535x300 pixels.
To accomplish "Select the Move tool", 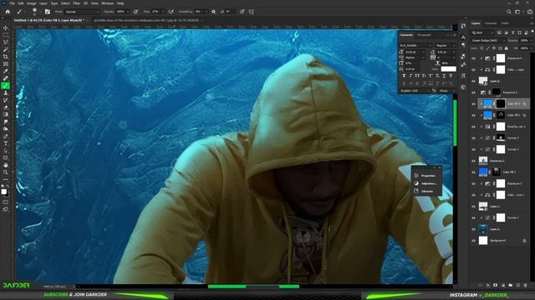I will point(6,27).
